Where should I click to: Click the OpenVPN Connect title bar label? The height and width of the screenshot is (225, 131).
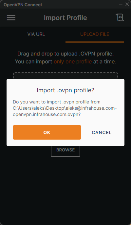(23, 5)
